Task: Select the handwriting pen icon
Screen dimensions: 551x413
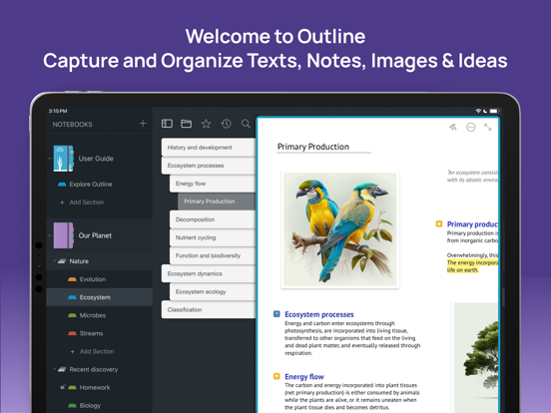Action: [453, 127]
